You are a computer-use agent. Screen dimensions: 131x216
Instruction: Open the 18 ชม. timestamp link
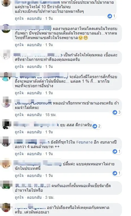51,115
